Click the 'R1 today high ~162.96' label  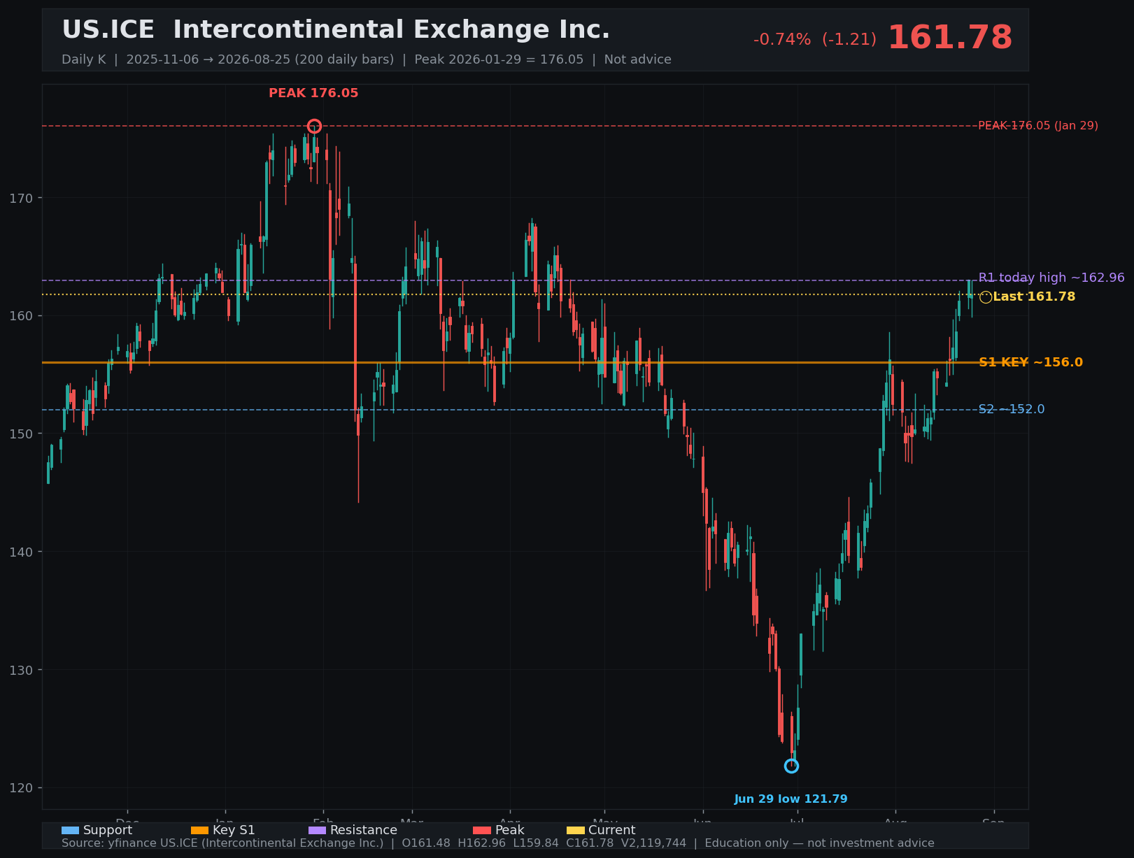point(1051,278)
